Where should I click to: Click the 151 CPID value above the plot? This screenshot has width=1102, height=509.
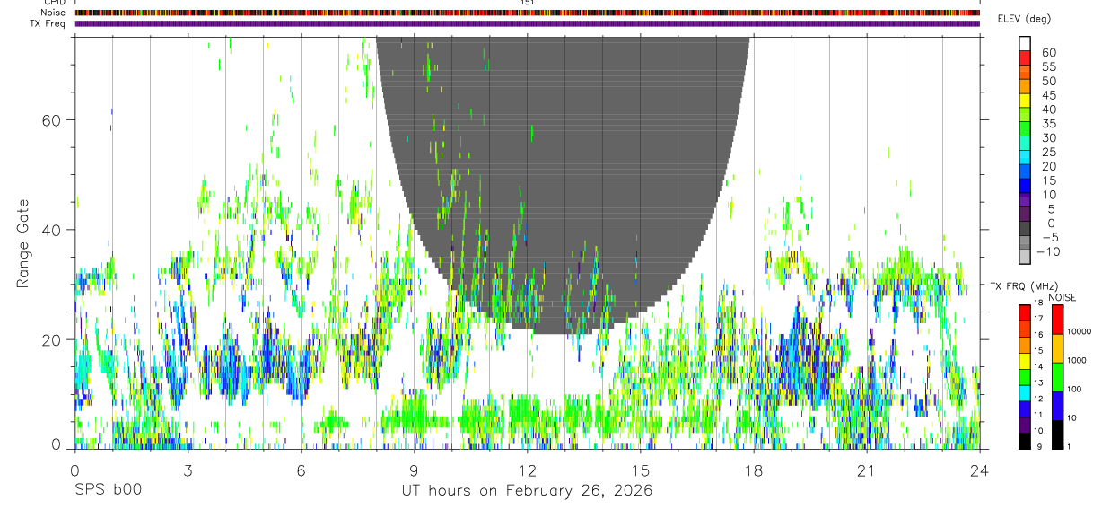527,3
